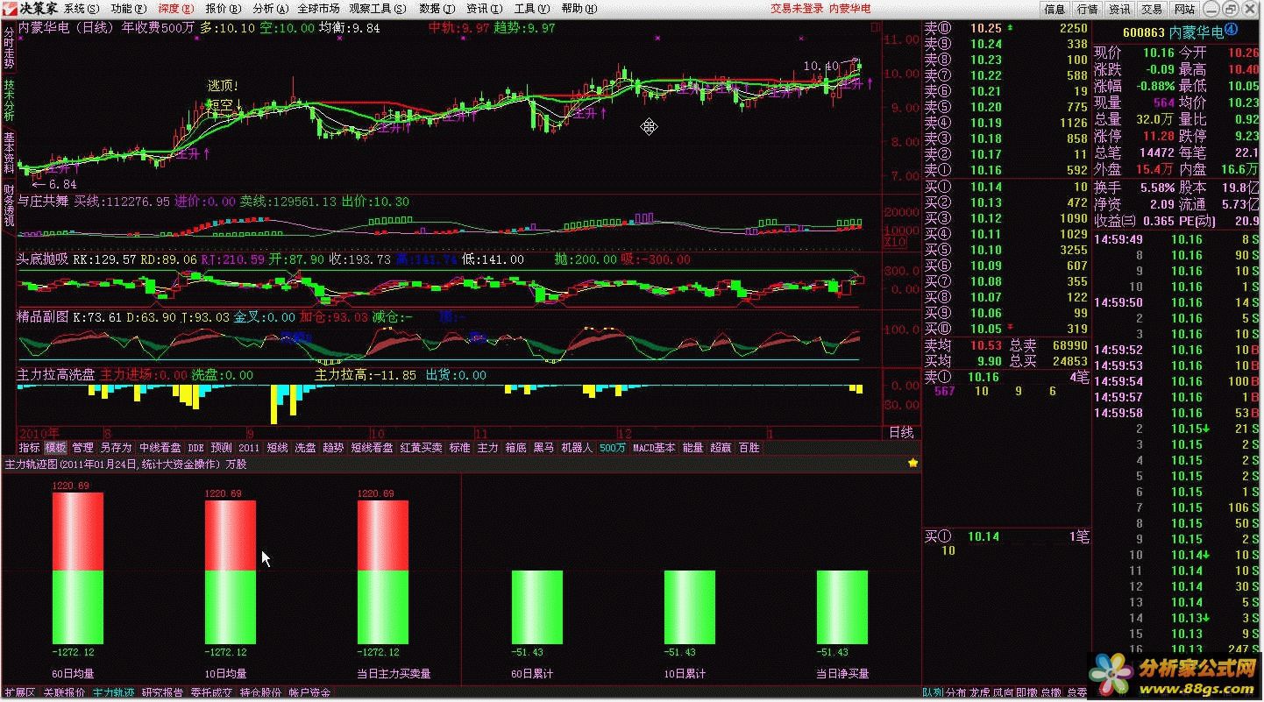This screenshot has height=702, width=1264.
Task: Select the 委托成交 bottom tab
Action: click(212, 693)
